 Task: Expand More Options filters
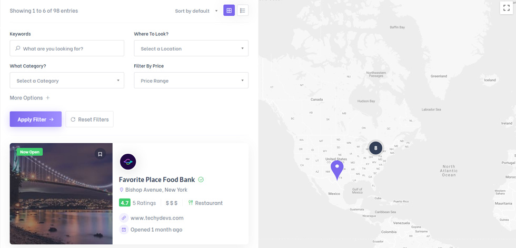29,98
